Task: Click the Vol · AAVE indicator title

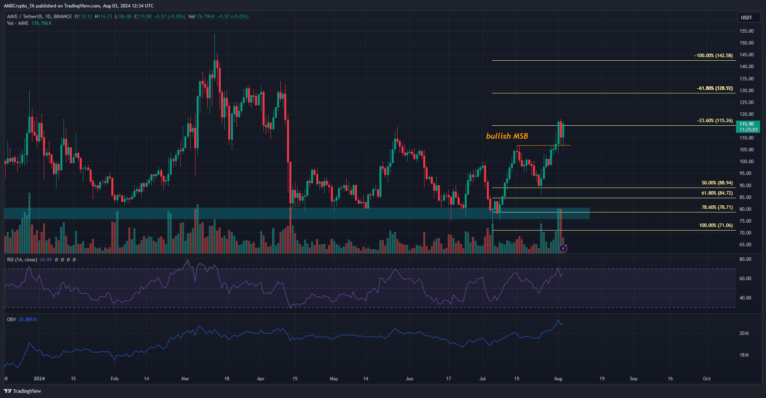Action: (x=18, y=23)
